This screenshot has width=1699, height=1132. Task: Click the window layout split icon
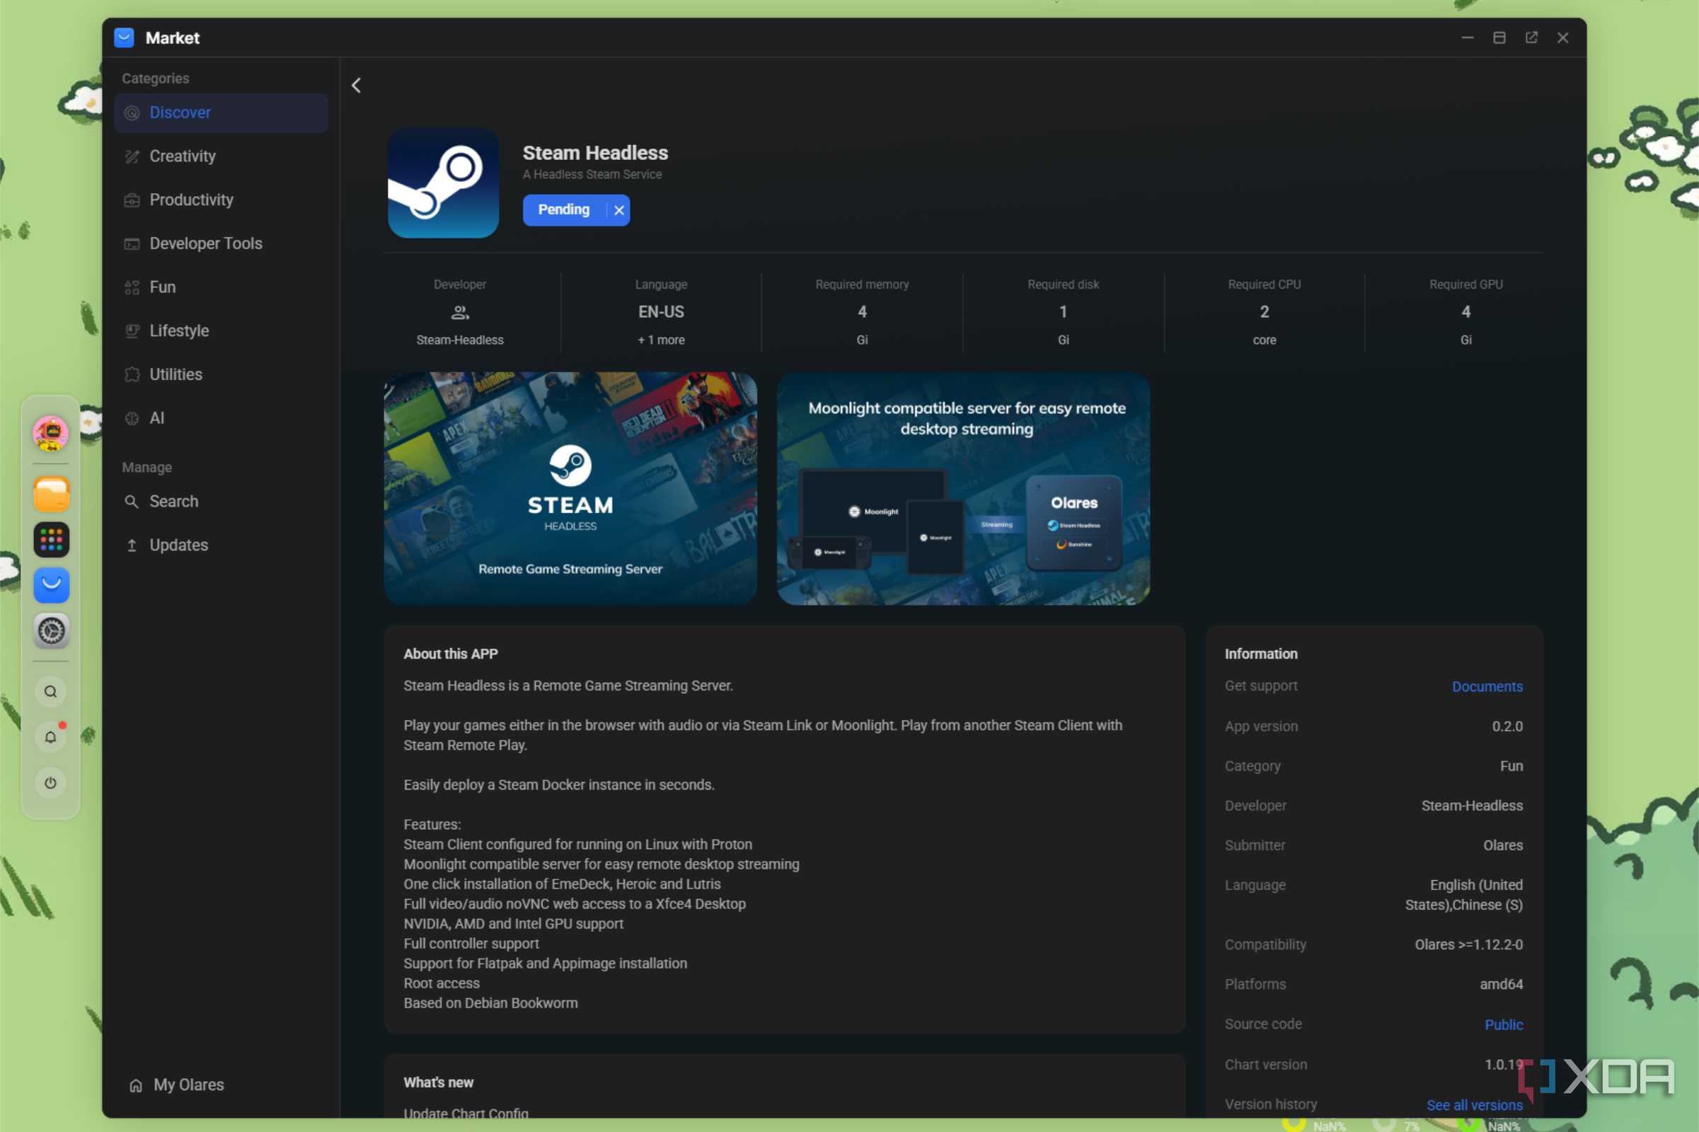pyautogui.click(x=1499, y=37)
